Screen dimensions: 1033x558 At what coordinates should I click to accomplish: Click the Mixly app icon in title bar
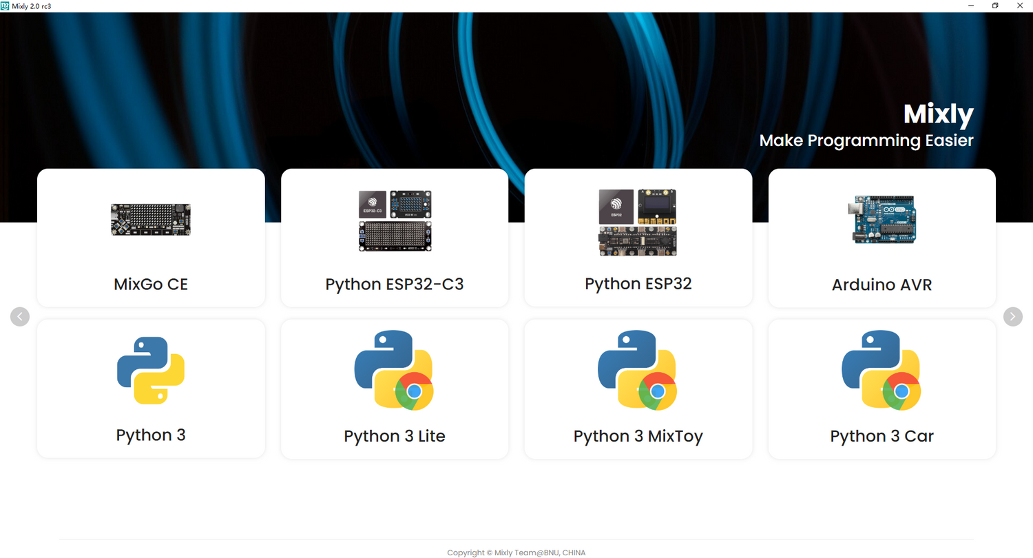6,6
